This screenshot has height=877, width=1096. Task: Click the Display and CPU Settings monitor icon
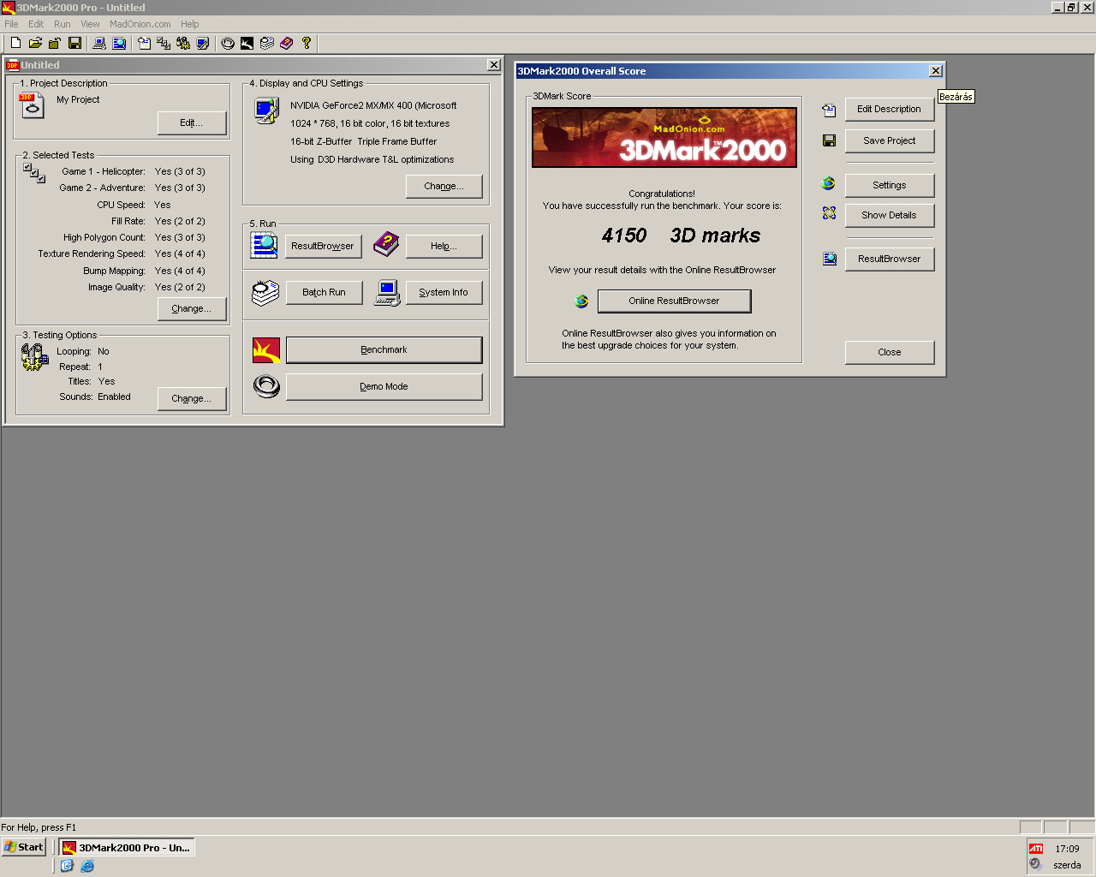click(x=267, y=110)
